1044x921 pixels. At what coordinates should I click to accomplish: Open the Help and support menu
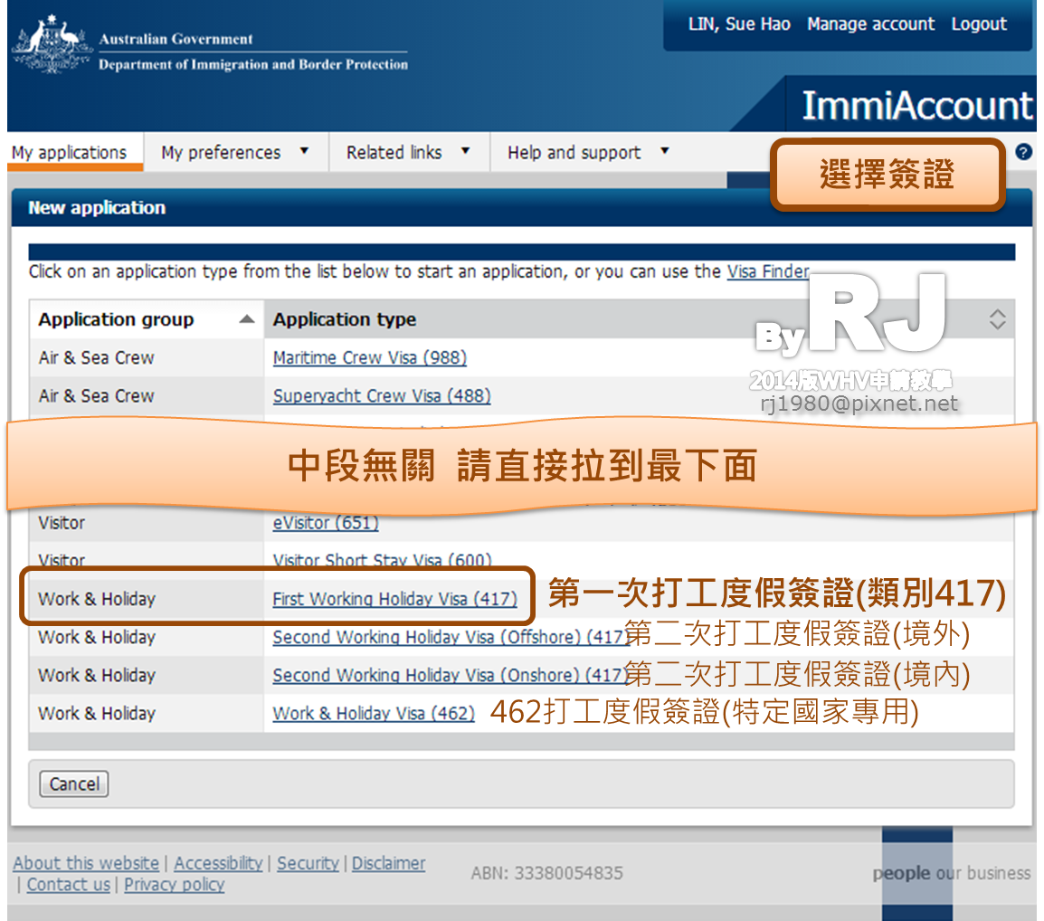(x=574, y=153)
